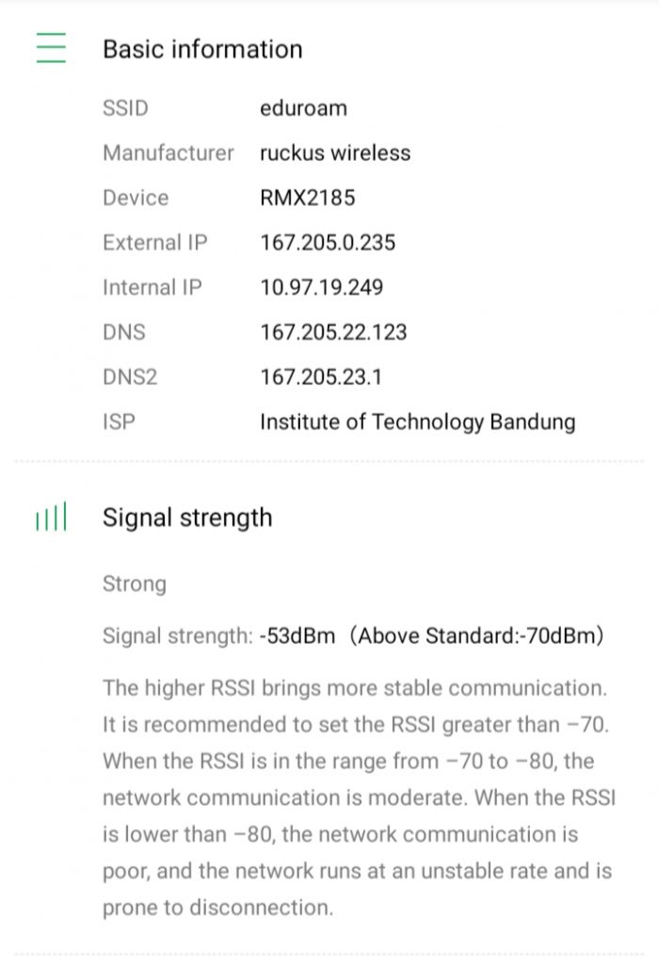Tap the DNS2 label
Viewport: 659px width, 964px height.
tap(130, 378)
